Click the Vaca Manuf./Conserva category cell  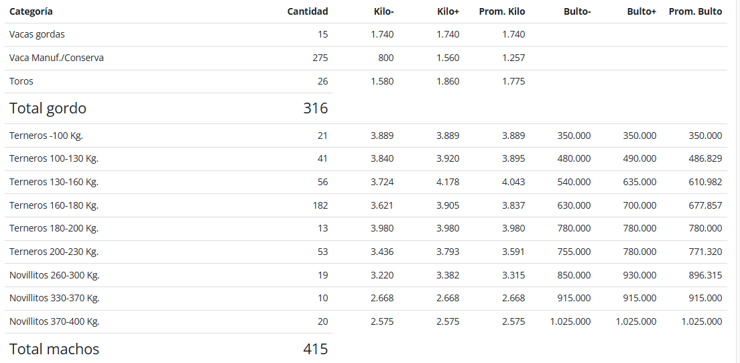click(x=56, y=58)
